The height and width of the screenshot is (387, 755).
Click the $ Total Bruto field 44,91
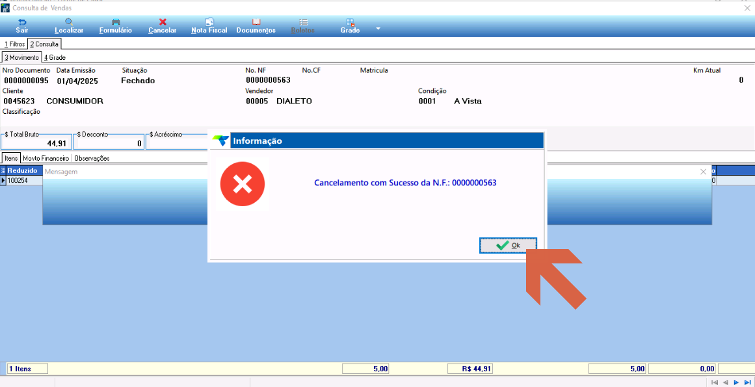point(36,143)
